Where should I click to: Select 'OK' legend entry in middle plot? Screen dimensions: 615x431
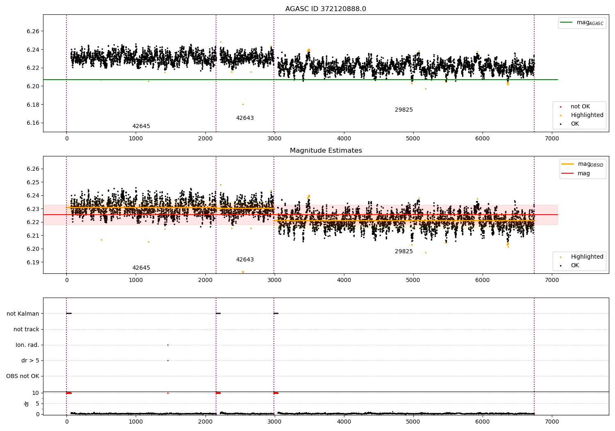coord(575,266)
